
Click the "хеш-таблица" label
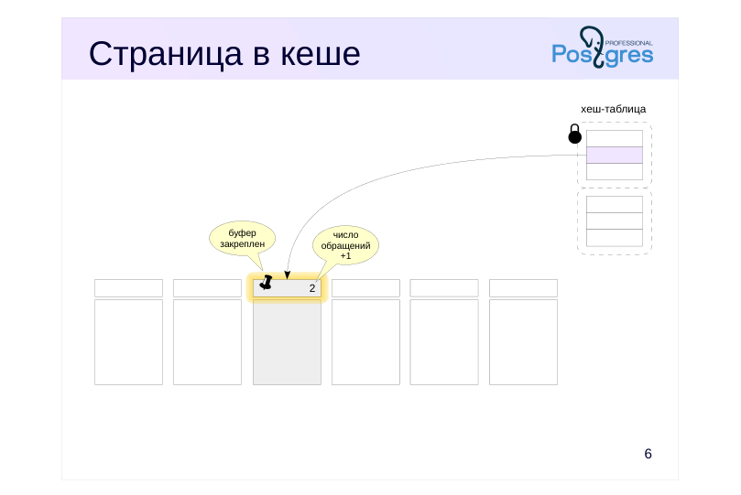pyautogui.click(x=614, y=109)
